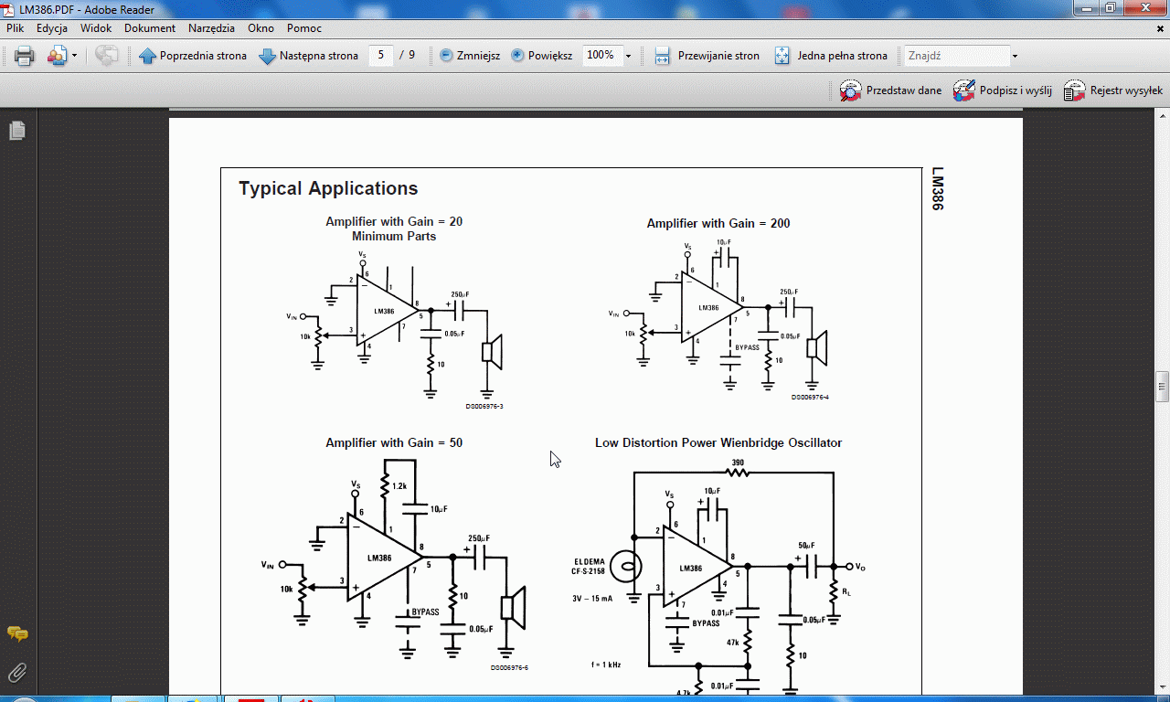Open the Pages panel in left sidebar

tap(16, 132)
